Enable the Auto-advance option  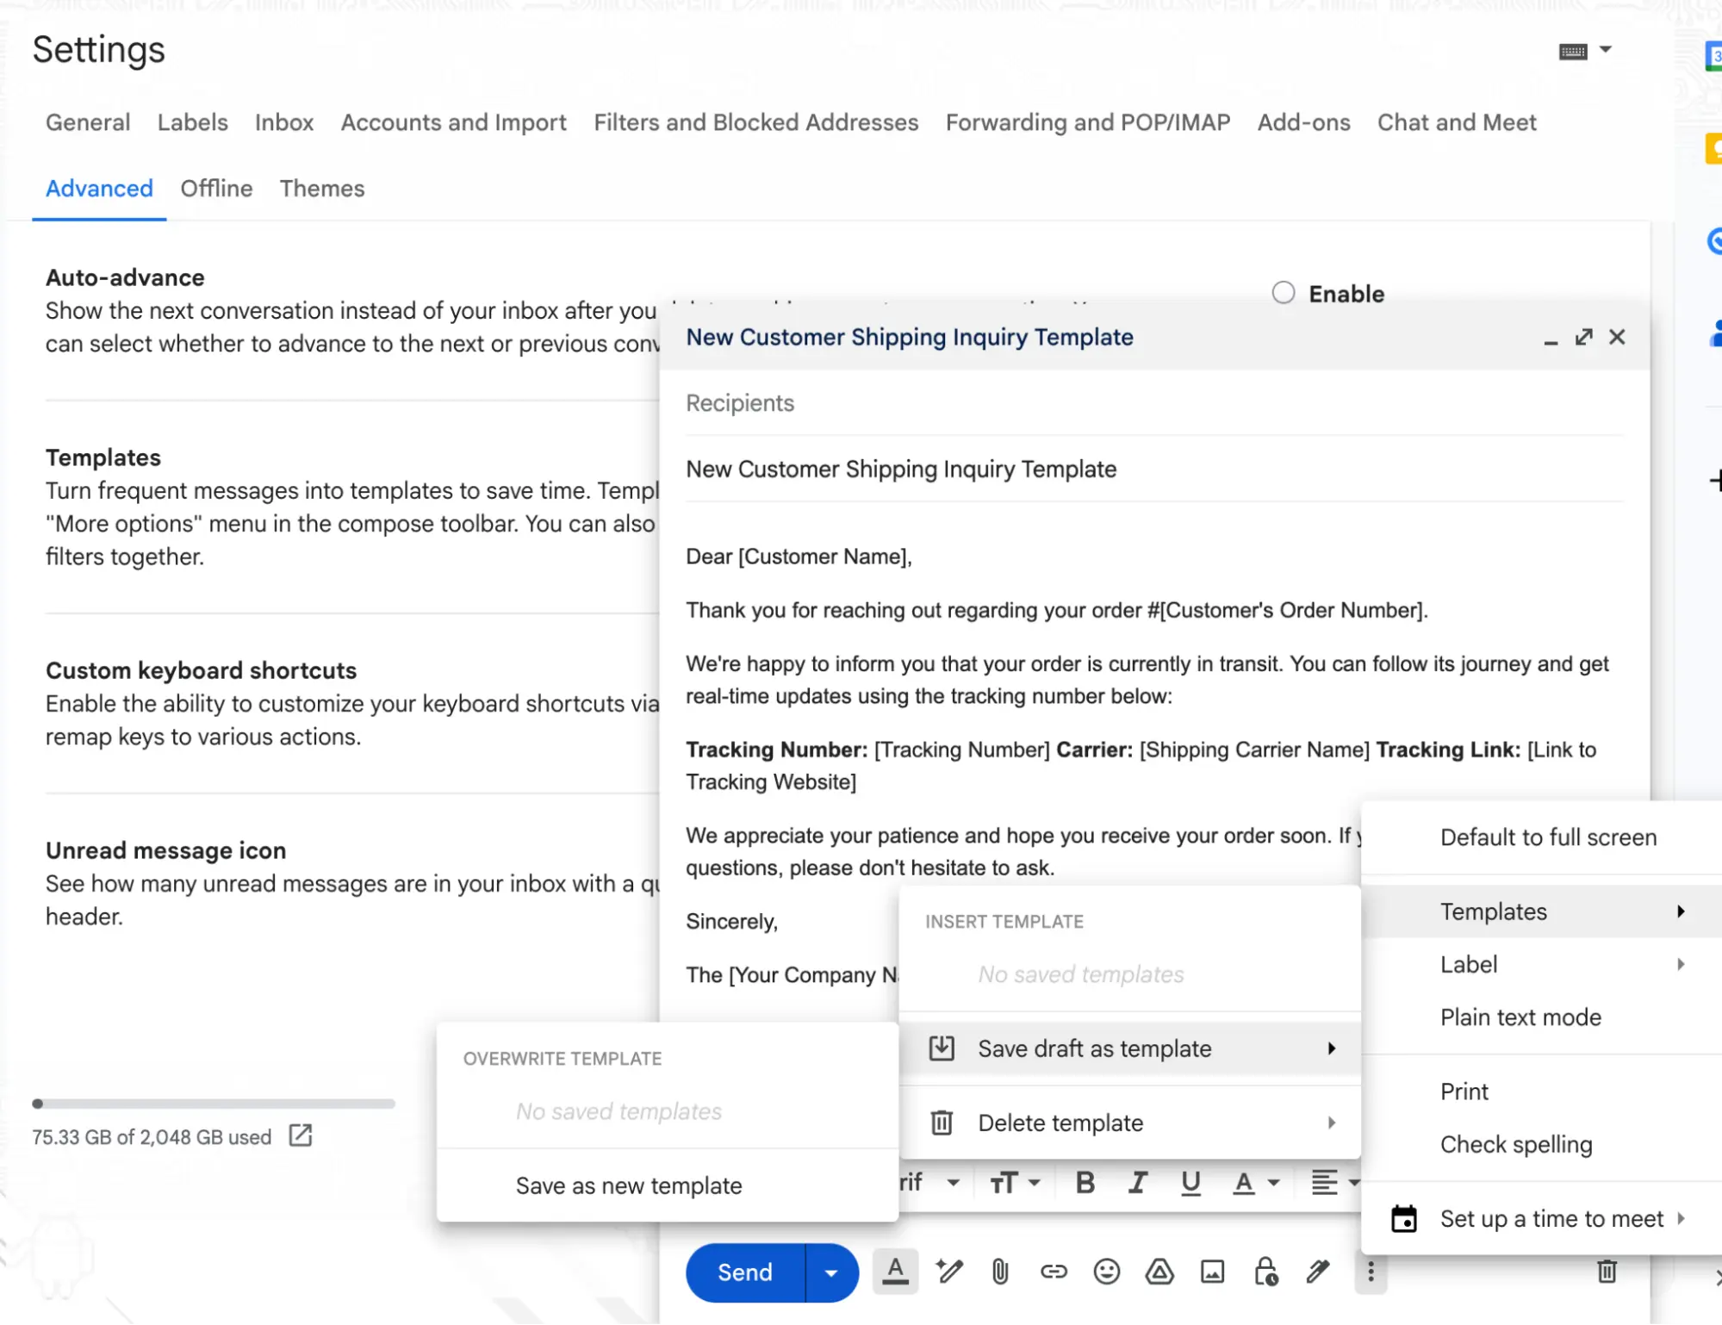coord(1283,293)
